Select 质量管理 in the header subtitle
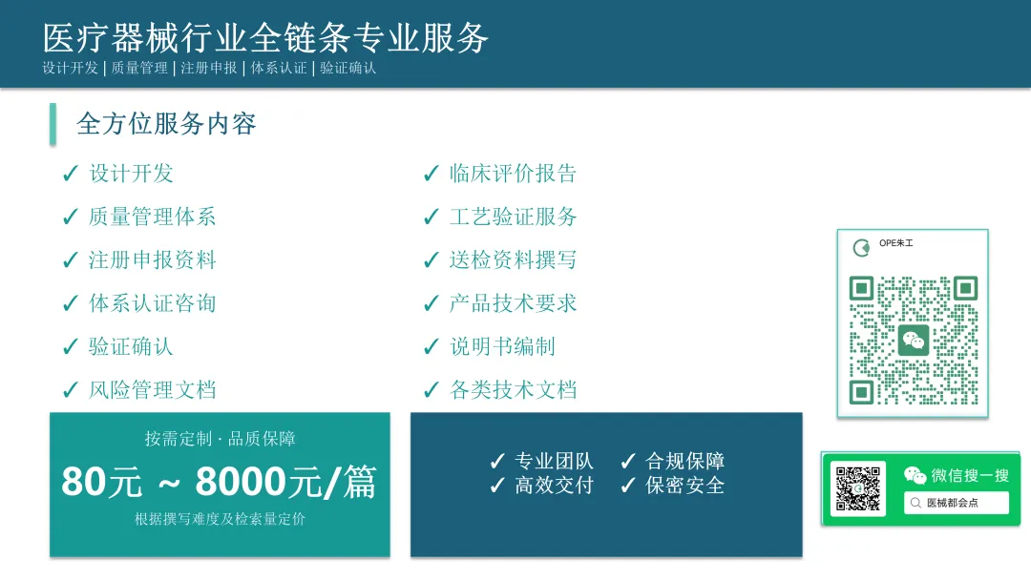The height and width of the screenshot is (580, 1031). point(139,68)
